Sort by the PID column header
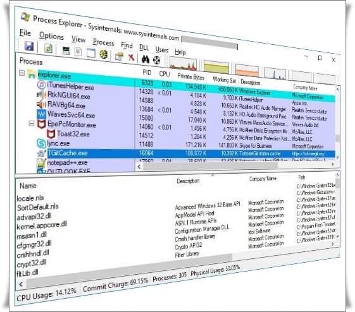This screenshot has height=312, width=355. [x=147, y=73]
